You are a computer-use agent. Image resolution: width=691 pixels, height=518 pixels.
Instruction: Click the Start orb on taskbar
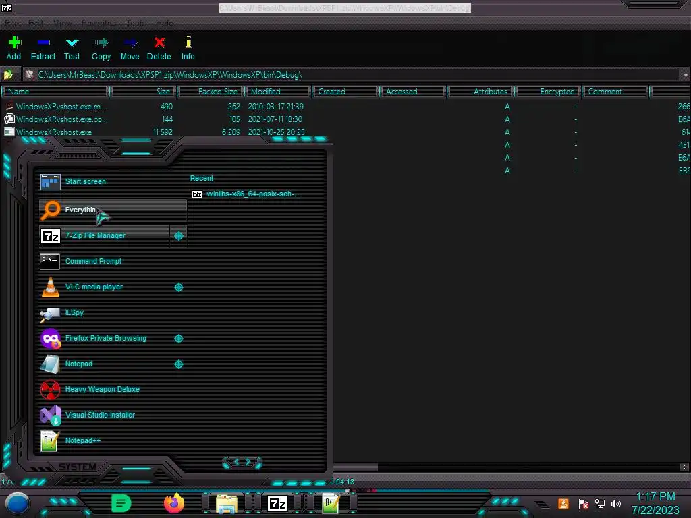coord(18,503)
